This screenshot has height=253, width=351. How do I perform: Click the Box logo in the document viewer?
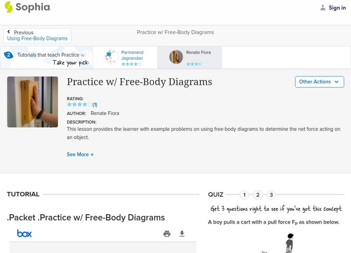coord(24,233)
